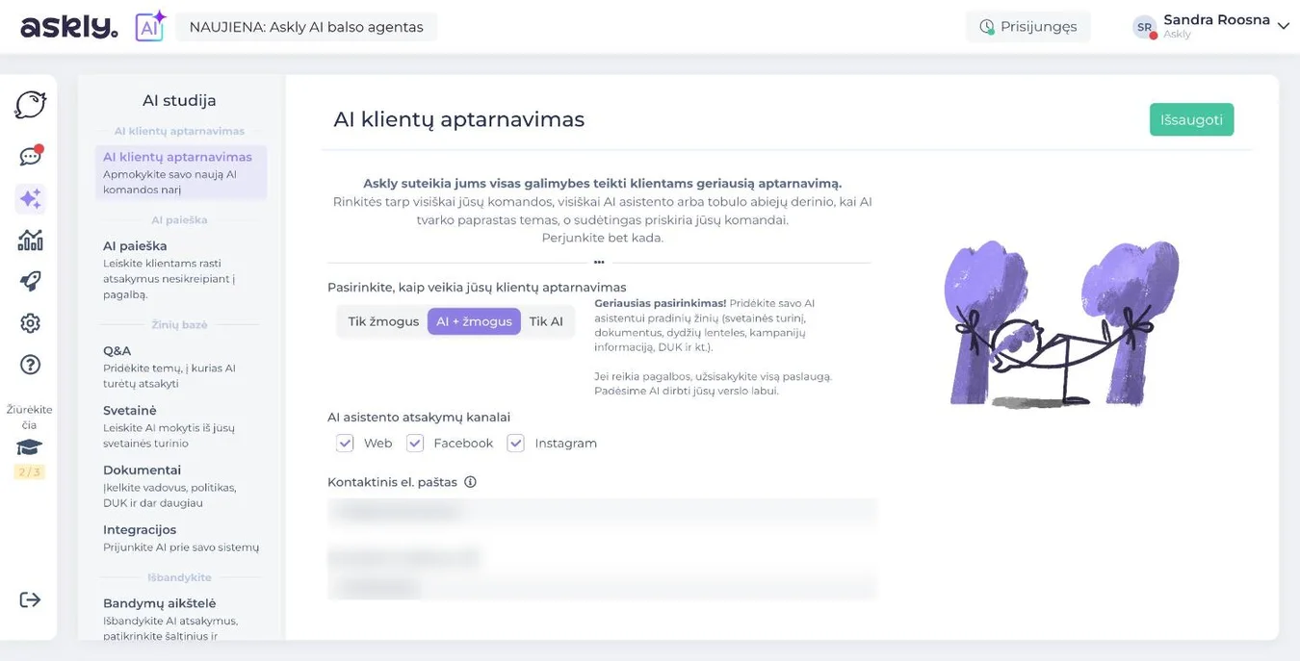Open the Q&A knowledge base item
1300x661 pixels.
coord(181,367)
